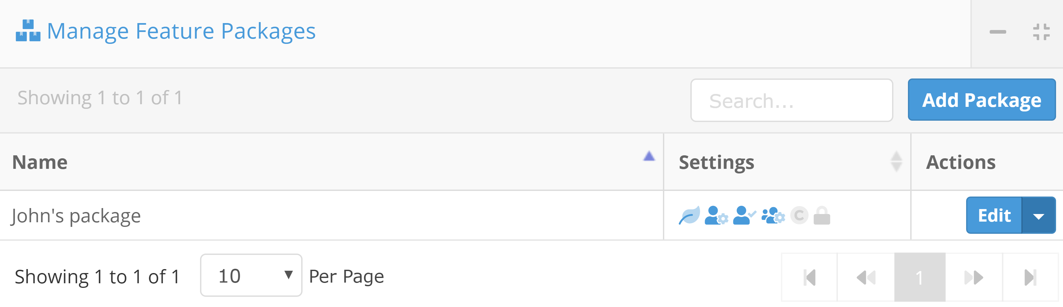1063x307 pixels.
Task: Edit John's package
Action: (x=994, y=216)
